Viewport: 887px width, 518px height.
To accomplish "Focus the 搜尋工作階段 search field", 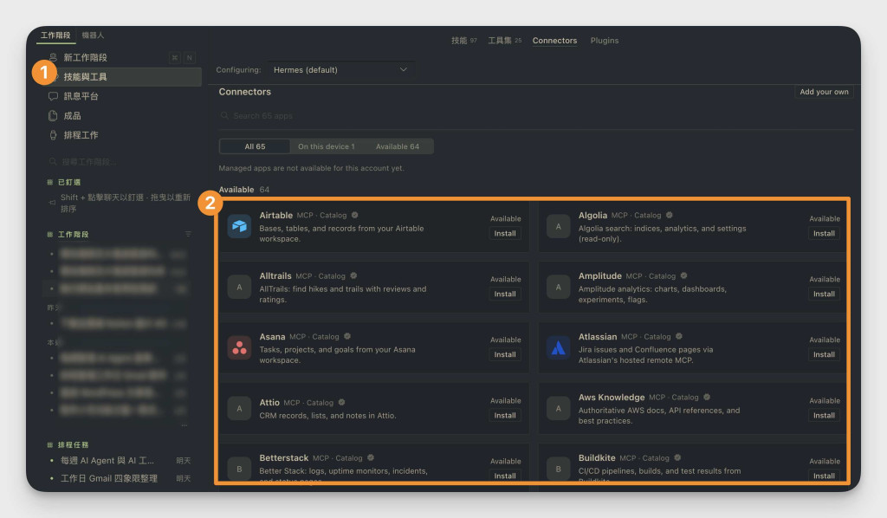I will click(121, 162).
